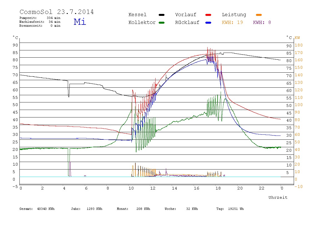Click the 'Pumpzeit:' label
Screen dimensions: 319x226
(28, 18)
